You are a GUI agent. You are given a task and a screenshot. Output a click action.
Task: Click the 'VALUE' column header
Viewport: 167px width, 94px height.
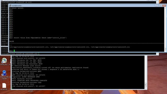click(x=11, y=42)
